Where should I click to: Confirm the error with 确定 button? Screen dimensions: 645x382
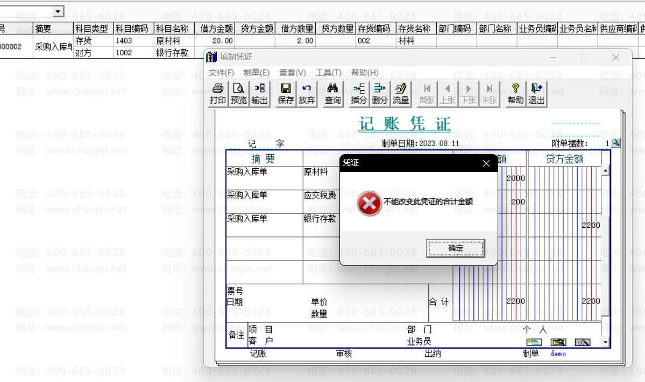[455, 248]
